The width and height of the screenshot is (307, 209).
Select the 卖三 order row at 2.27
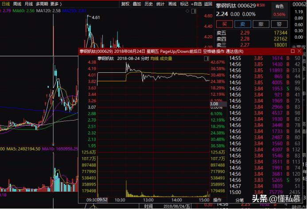[252, 45]
